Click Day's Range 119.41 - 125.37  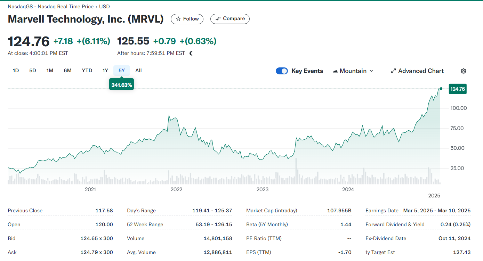(x=212, y=211)
